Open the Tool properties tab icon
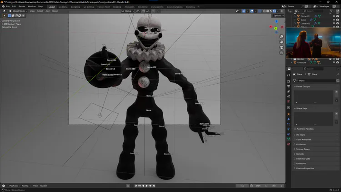341x192 pixels. 289,75
